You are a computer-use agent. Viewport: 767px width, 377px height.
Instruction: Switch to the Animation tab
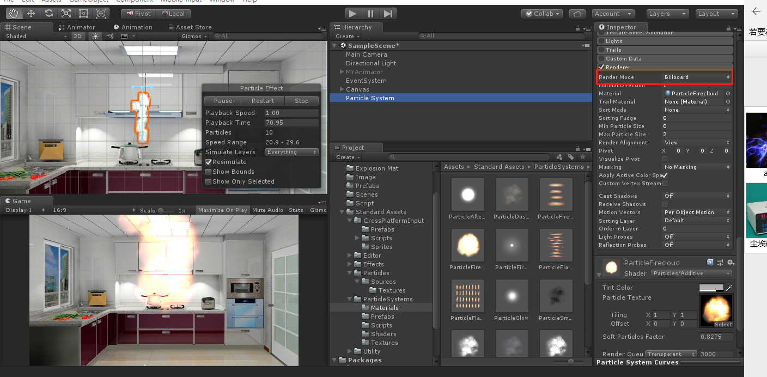click(133, 27)
